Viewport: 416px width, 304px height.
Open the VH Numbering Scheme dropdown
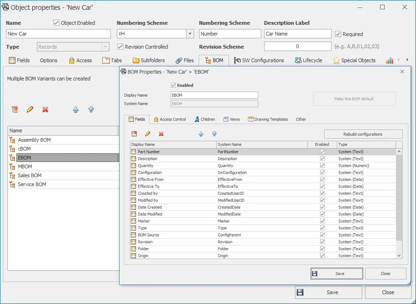click(190, 34)
